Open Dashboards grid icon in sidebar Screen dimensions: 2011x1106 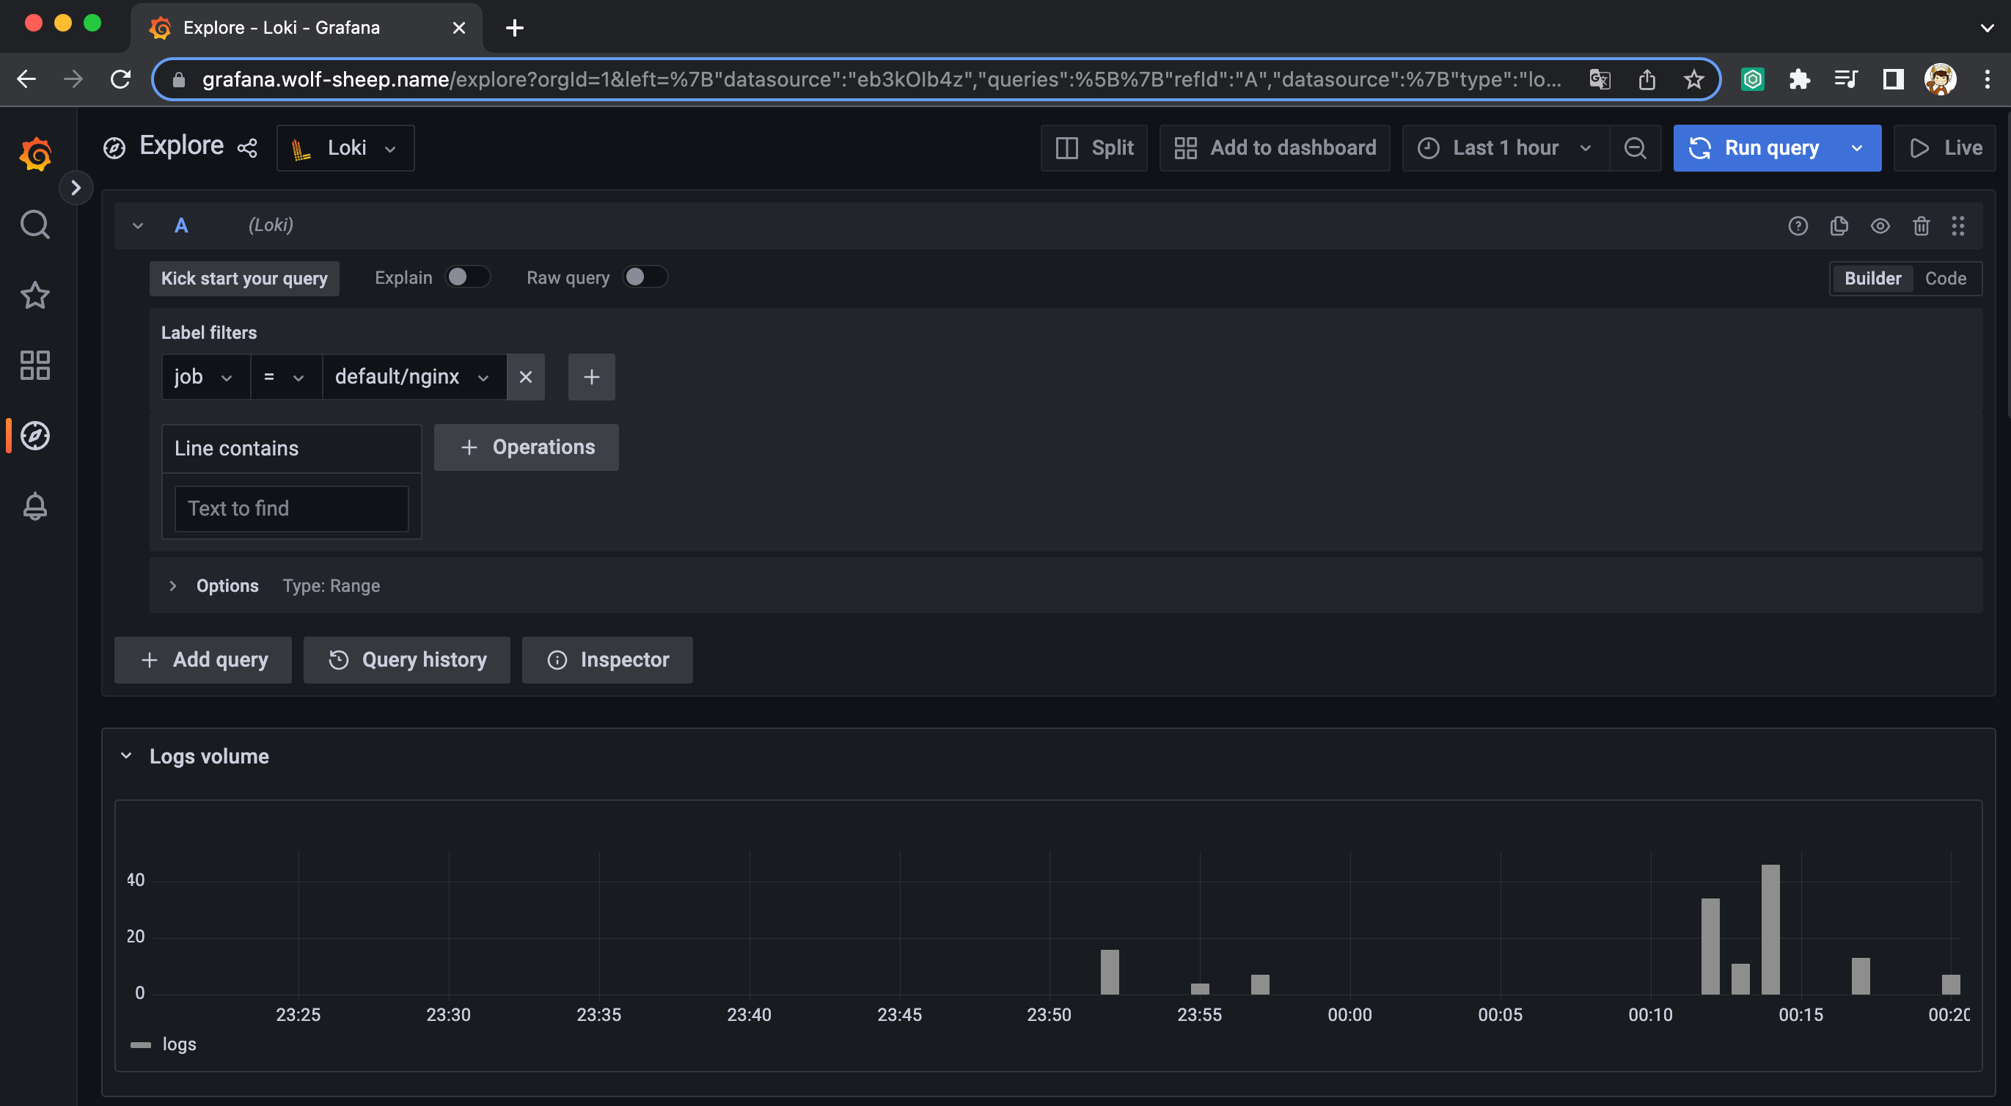[34, 365]
